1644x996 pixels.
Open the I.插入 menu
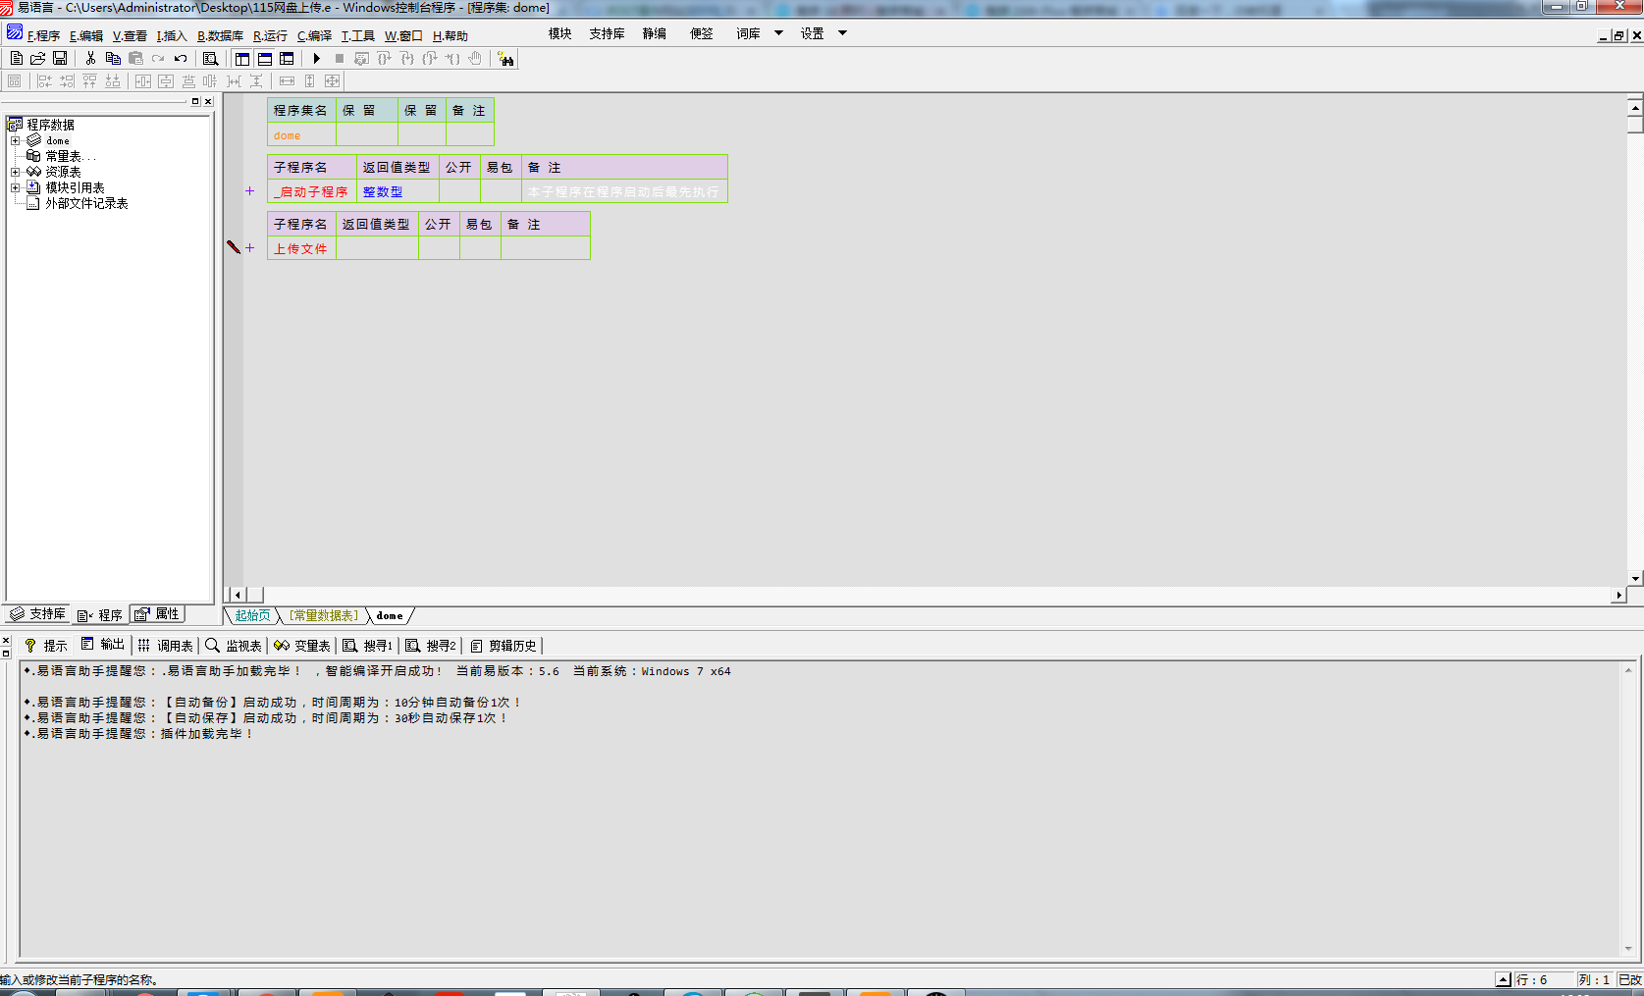point(172,35)
